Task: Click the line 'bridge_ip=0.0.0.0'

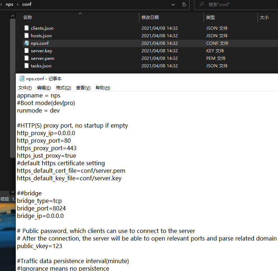Action: (40, 216)
